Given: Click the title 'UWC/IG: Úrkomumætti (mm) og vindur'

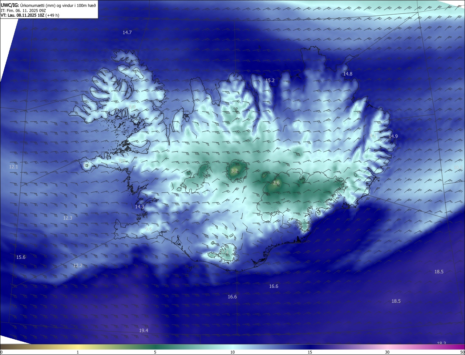Looking at the screenshot, I should tap(48, 5).
